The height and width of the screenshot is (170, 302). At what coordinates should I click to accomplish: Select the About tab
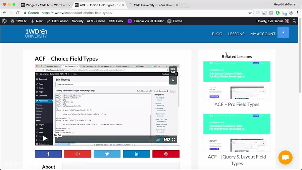click(49, 167)
